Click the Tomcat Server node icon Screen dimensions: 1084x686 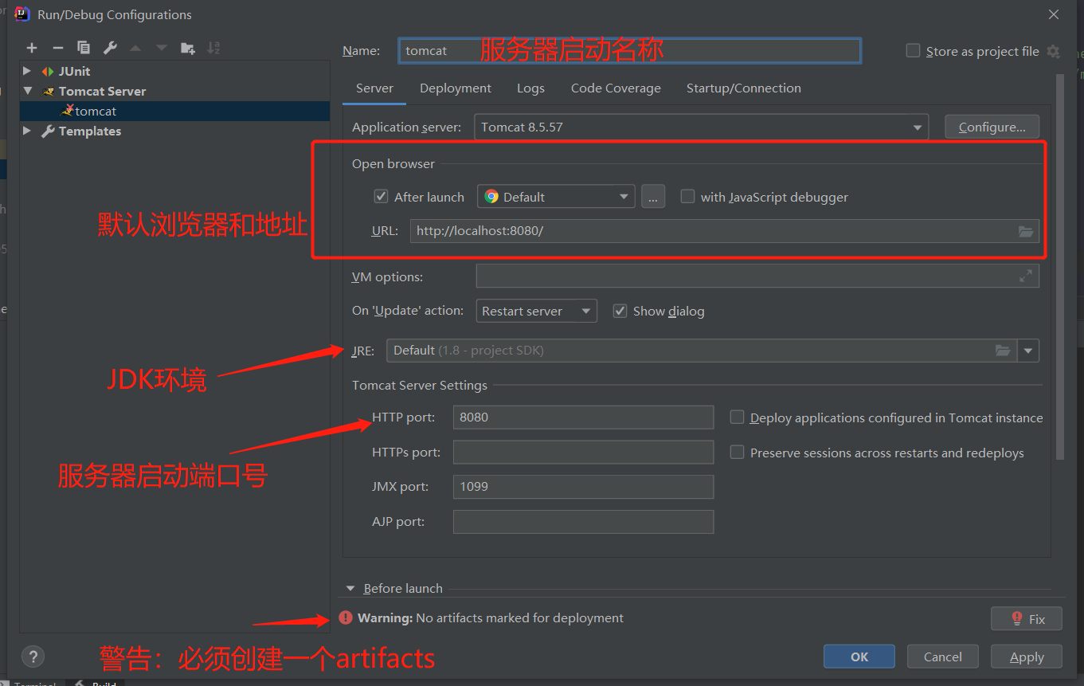coord(49,92)
